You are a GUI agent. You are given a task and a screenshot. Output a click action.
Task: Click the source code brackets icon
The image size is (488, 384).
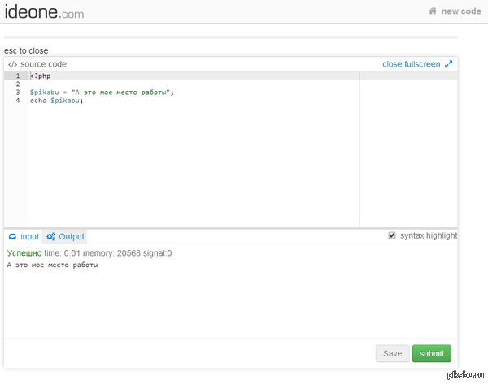tap(12, 64)
